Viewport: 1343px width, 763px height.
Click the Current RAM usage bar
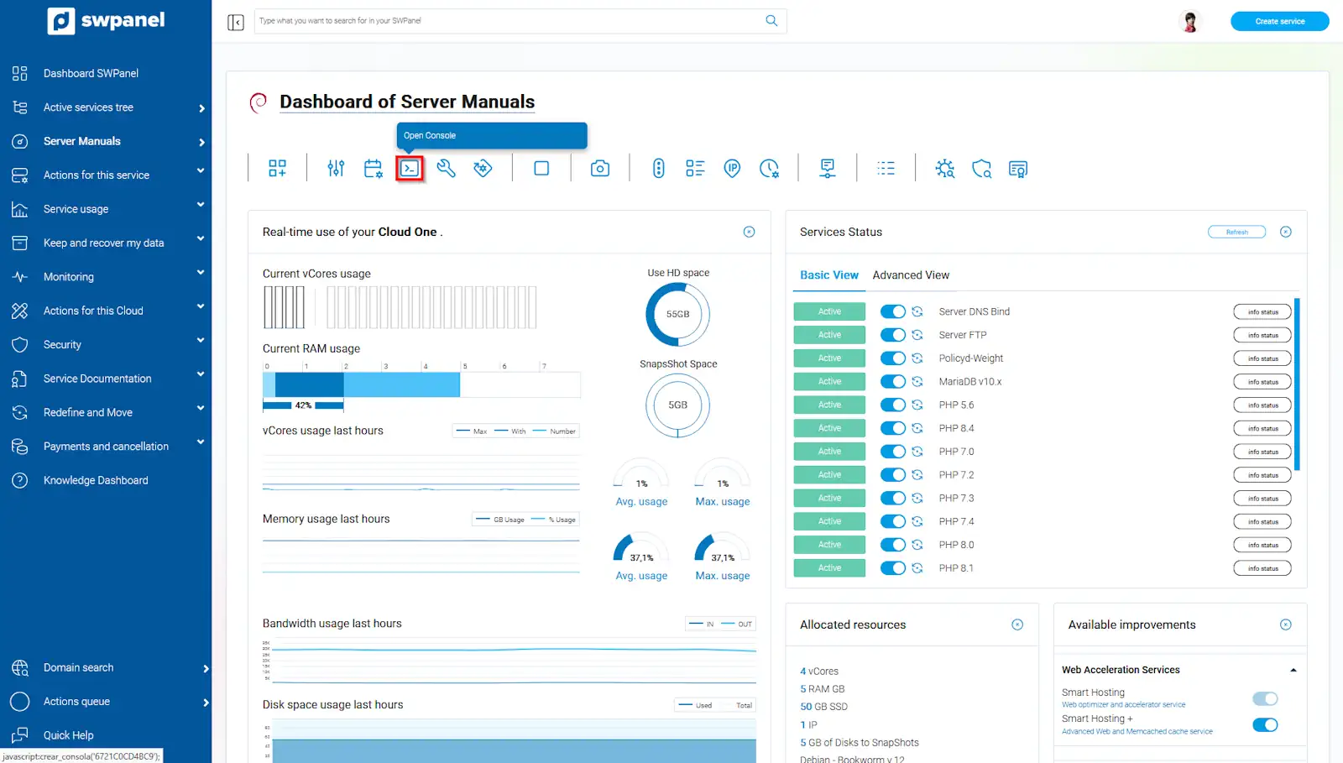coord(421,384)
